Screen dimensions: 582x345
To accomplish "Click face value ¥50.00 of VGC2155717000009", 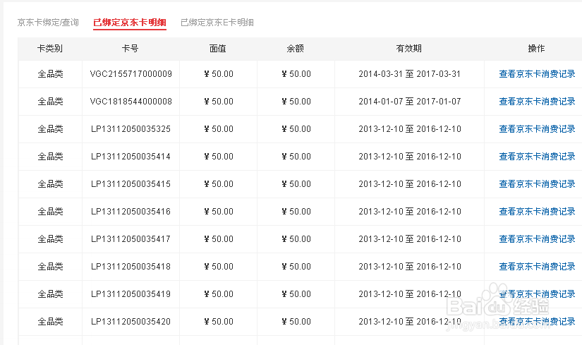I will tap(219, 74).
